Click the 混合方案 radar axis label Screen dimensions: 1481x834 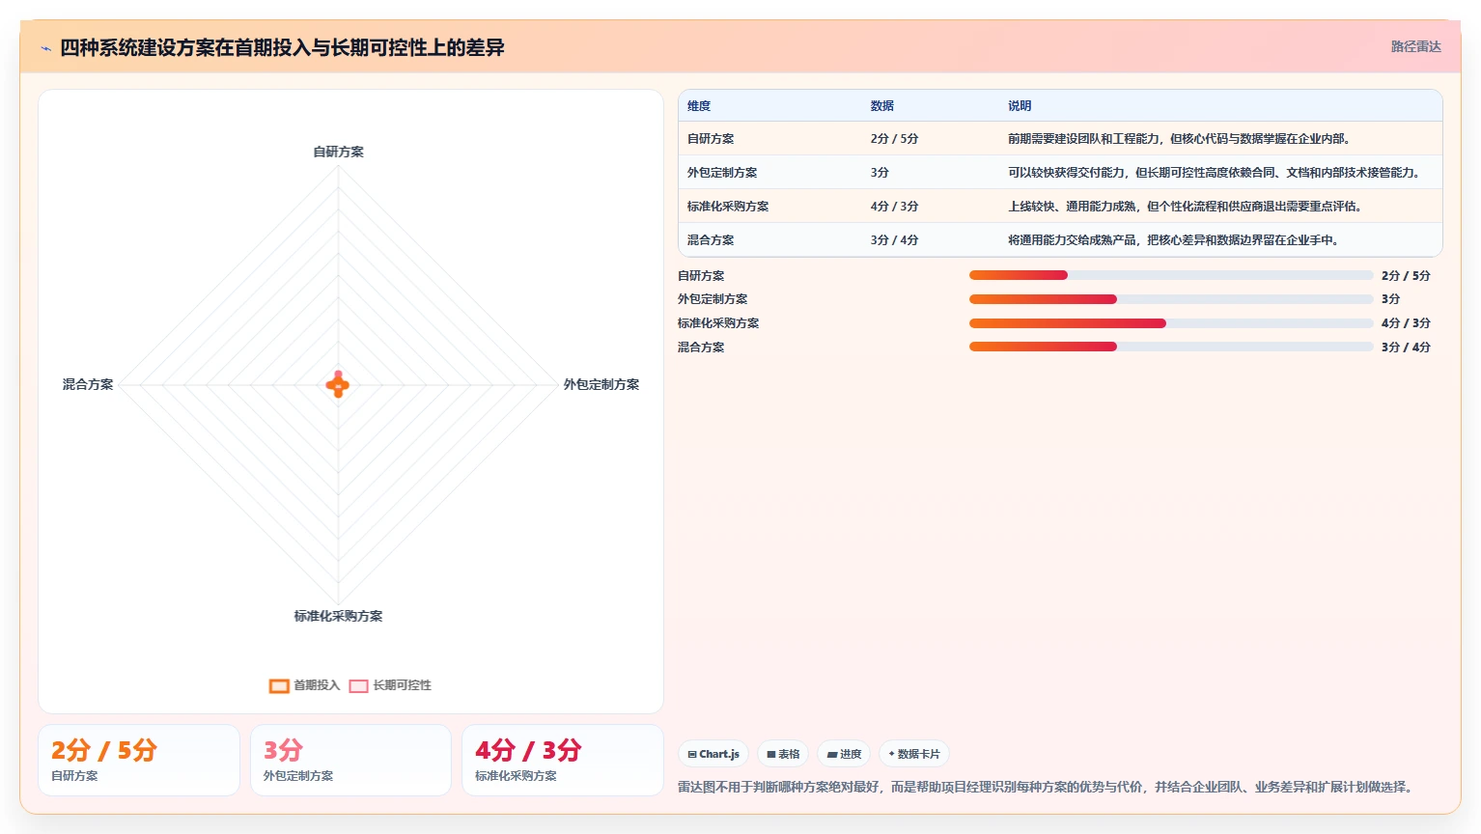(x=88, y=384)
